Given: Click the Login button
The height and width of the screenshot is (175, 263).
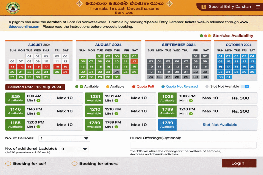Looking at the screenshot, I should [239, 163].
